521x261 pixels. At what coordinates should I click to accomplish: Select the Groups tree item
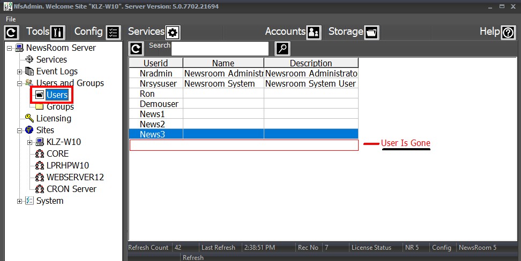coord(60,107)
